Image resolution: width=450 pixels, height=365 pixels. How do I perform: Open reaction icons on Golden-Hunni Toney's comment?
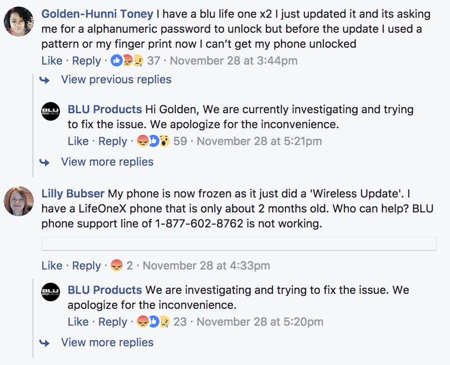coord(127,61)
